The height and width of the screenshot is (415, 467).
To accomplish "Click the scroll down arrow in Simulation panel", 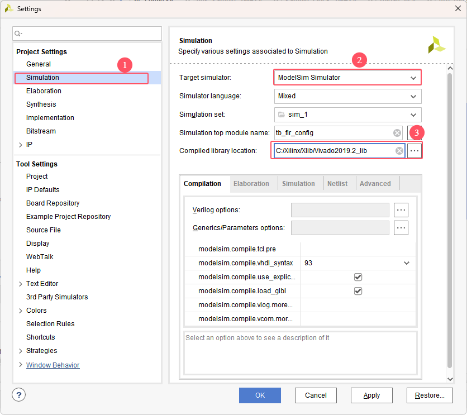I will (450, 379).
